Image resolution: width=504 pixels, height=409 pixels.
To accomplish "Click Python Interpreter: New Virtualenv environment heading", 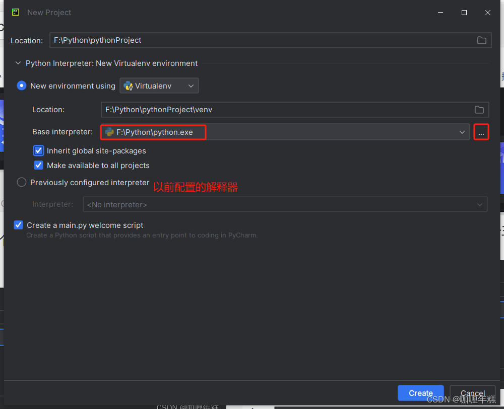I will (x=111, y=63).
